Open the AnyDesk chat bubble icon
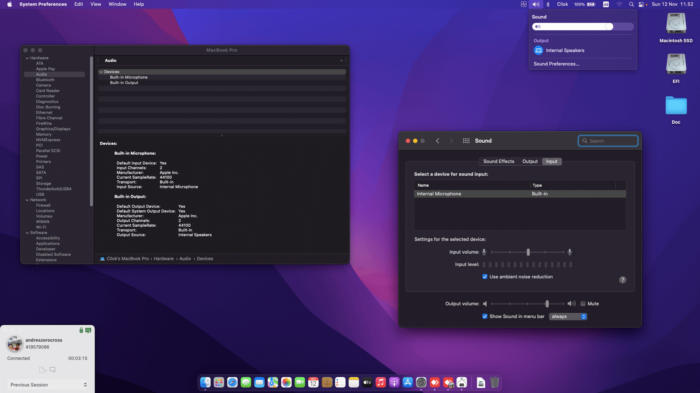700x393 pixels. tap(52, 370)
